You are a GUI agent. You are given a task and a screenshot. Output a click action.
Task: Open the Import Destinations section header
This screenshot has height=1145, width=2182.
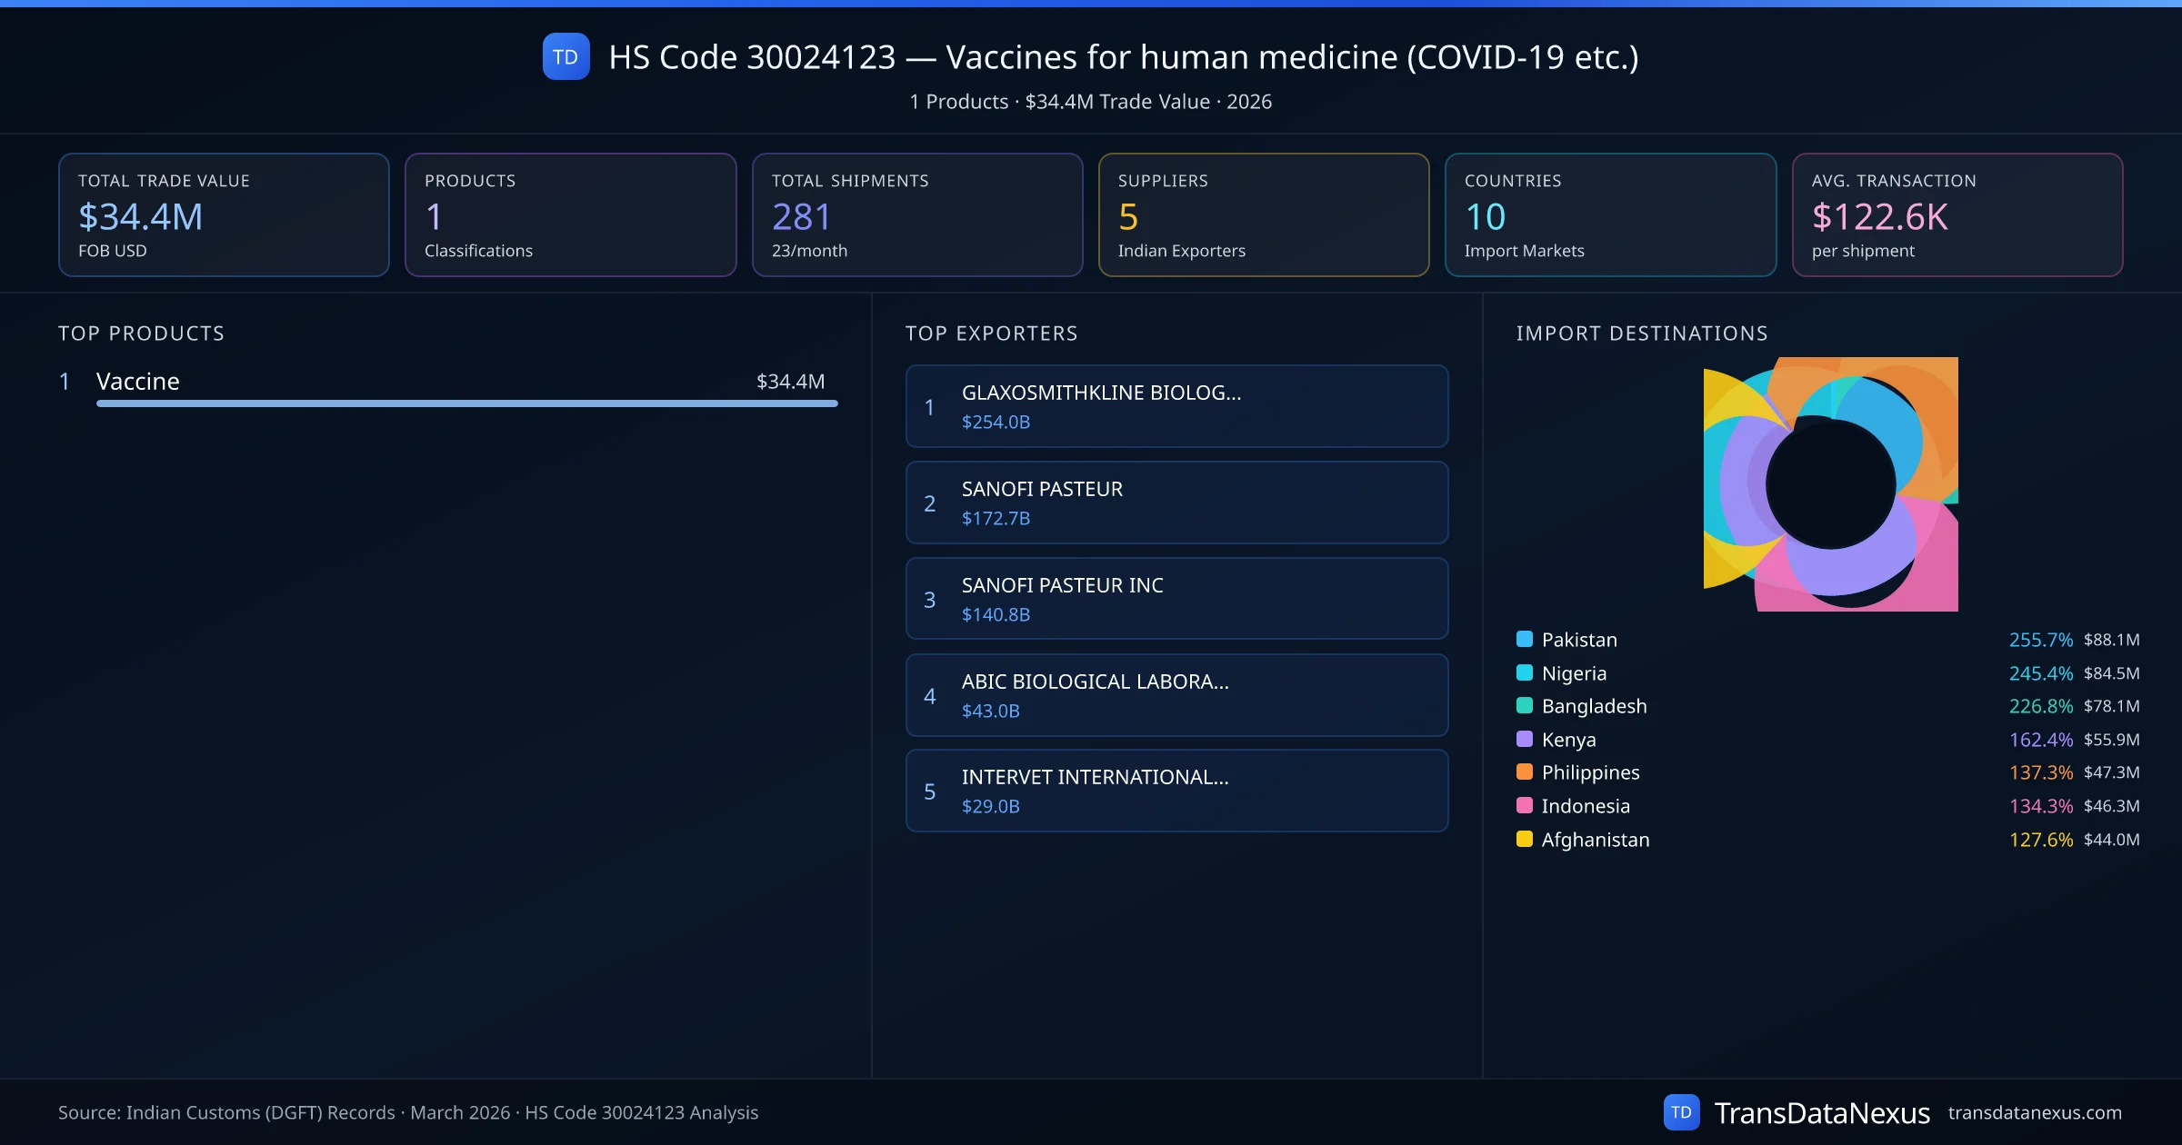click(1642, 334)
